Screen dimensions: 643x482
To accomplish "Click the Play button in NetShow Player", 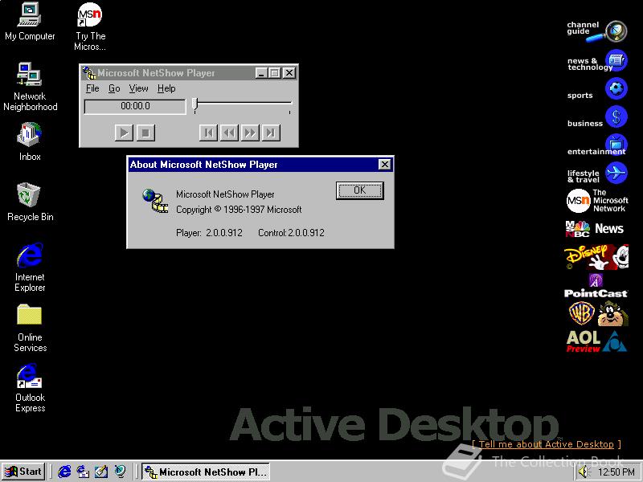I will (124, 133).
